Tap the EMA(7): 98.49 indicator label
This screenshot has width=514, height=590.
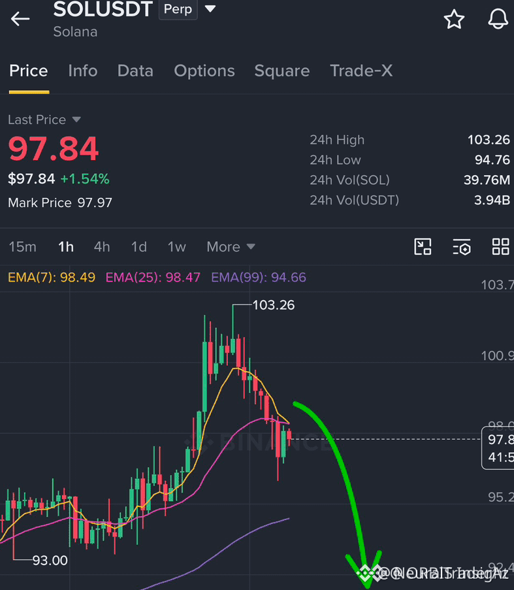click(52, 277)
